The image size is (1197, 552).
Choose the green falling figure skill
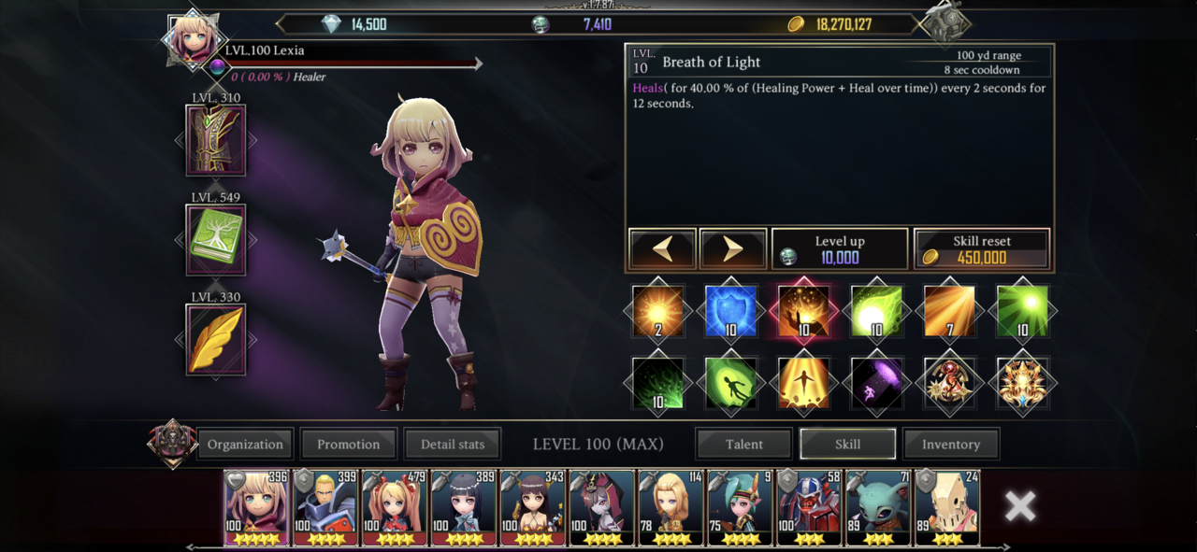[x=730, y=384]
